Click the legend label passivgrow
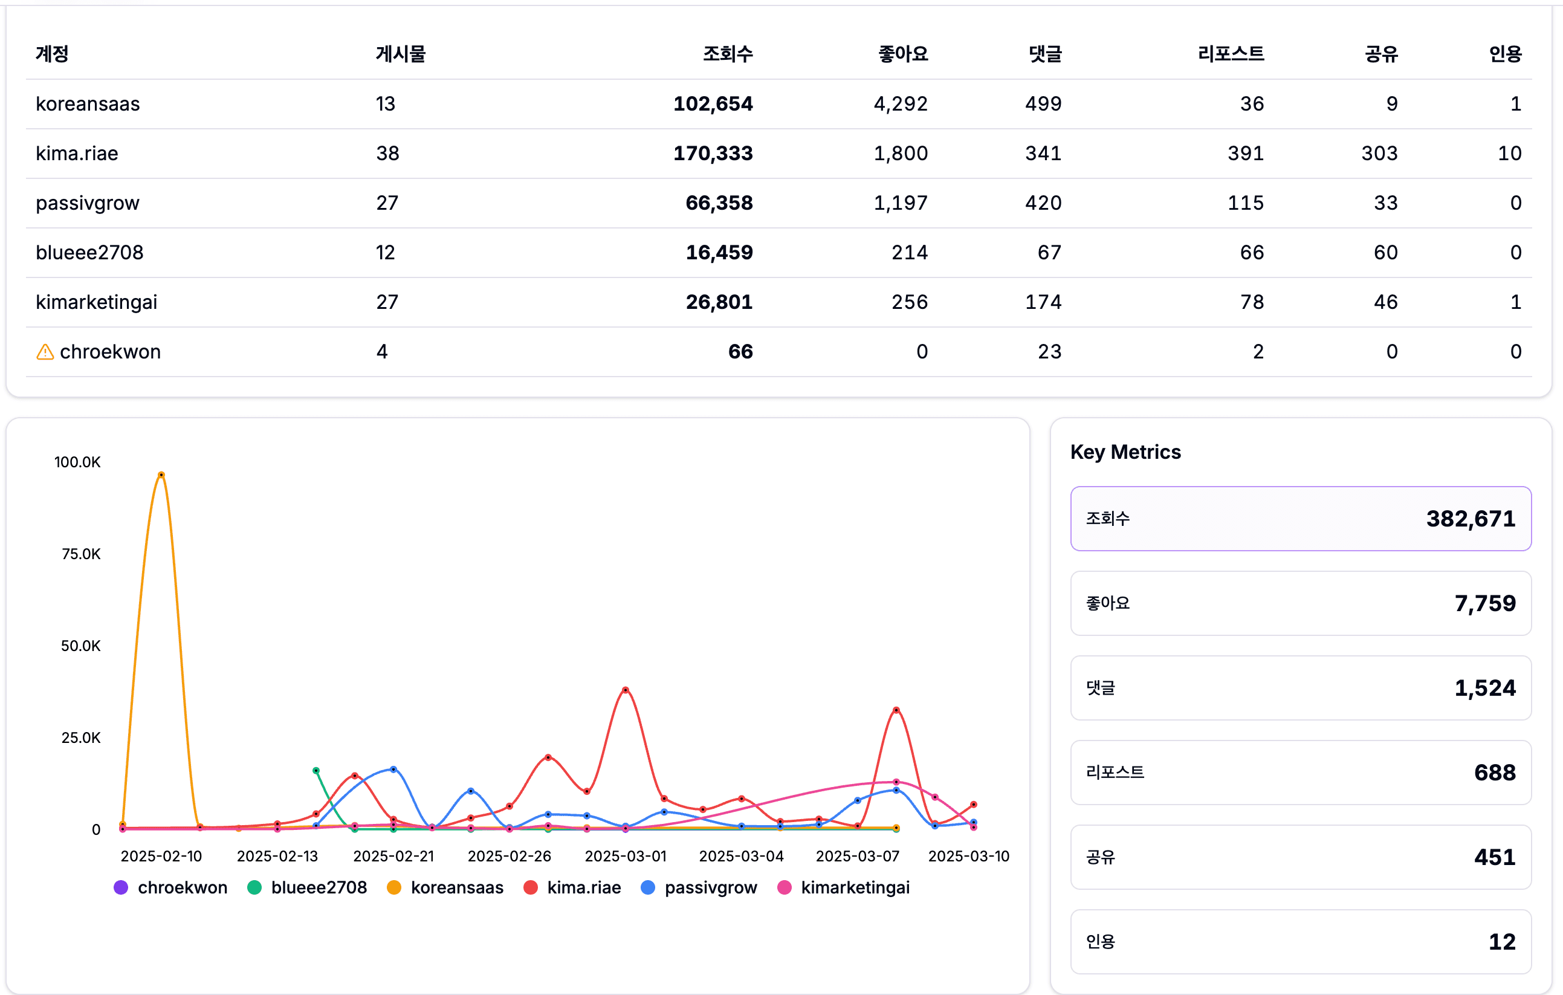The height and width of the screenshot is (995, 1563). click(x=711, y=887)
